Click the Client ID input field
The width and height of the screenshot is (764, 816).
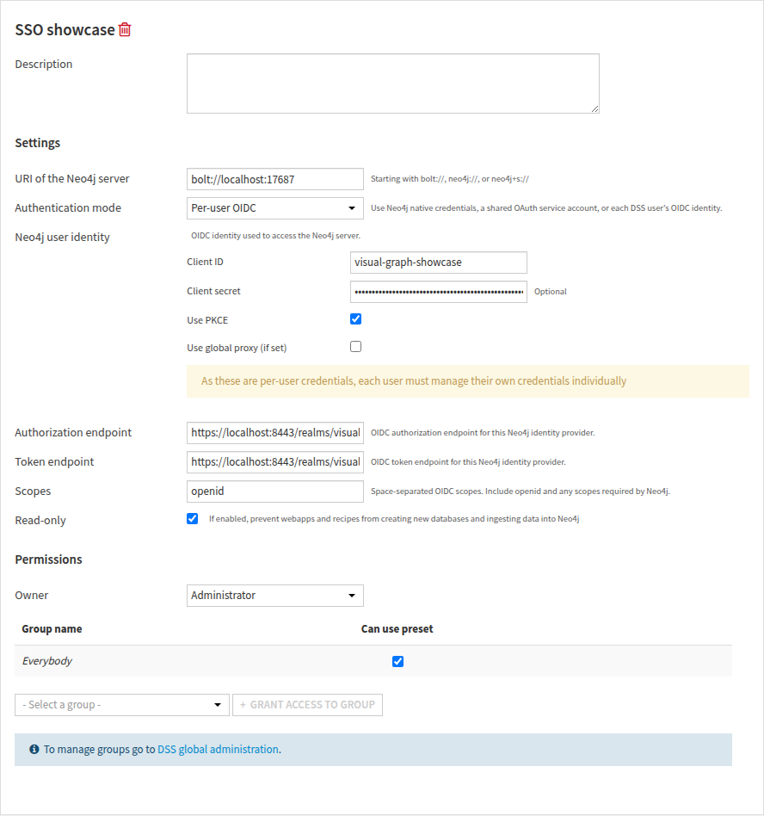pos(439,263)
